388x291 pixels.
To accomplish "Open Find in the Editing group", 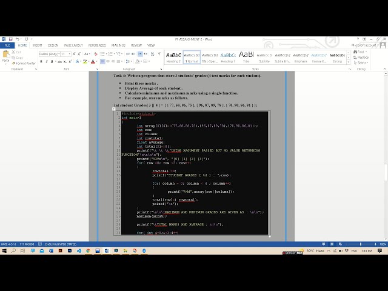I will point(360,52).
